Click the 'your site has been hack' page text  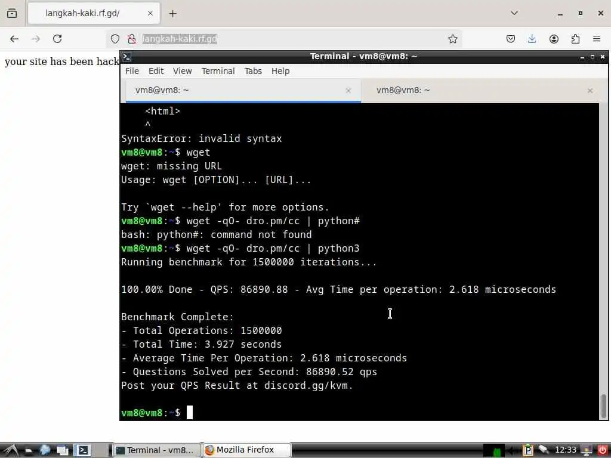click(x=61, y=61)
